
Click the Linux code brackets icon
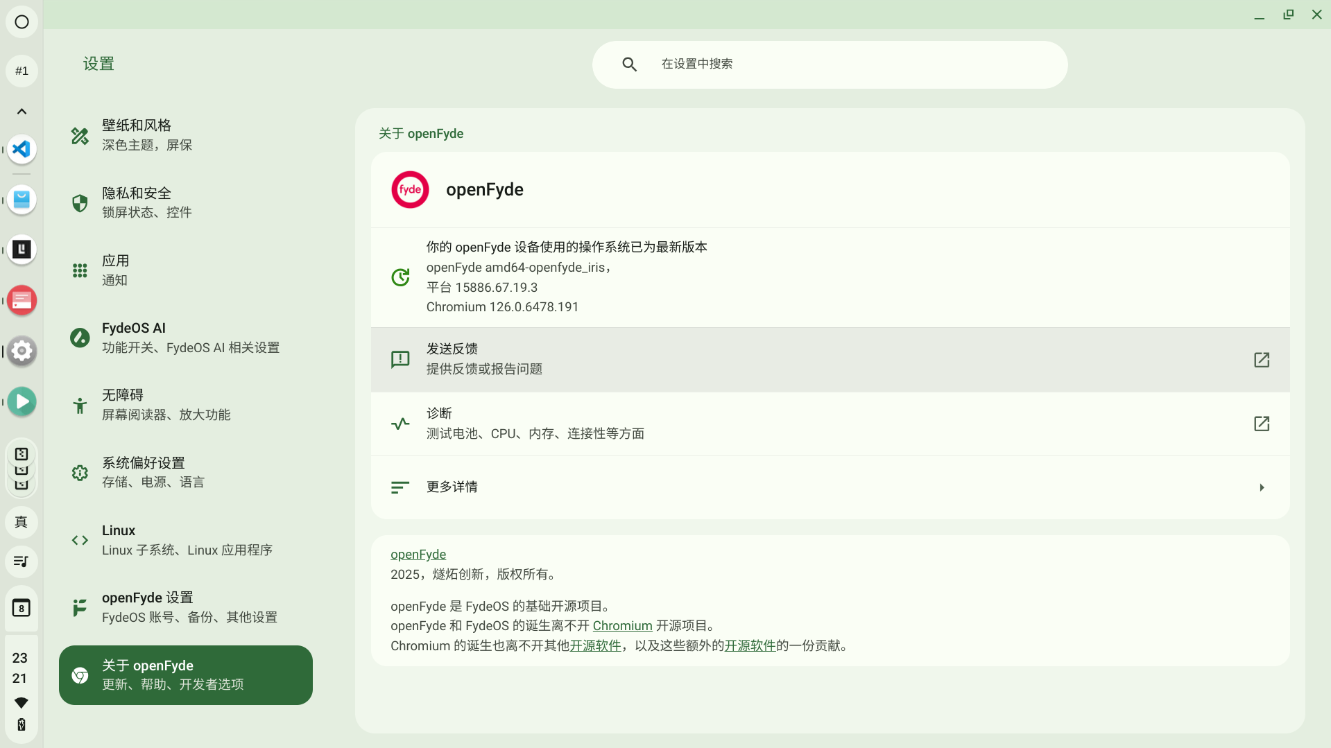click(80, 540)
